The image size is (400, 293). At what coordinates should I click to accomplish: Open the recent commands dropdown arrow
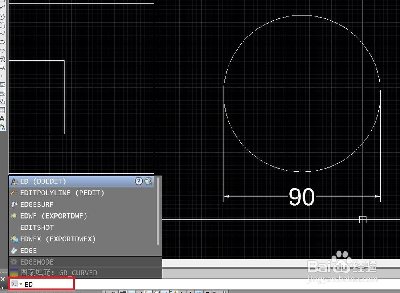(x=21, y=284)
